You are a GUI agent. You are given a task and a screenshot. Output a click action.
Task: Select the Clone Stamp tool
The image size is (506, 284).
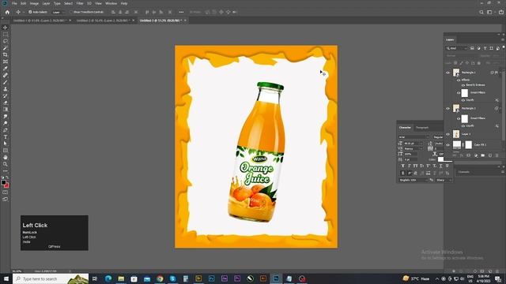[x=6, y=89]
